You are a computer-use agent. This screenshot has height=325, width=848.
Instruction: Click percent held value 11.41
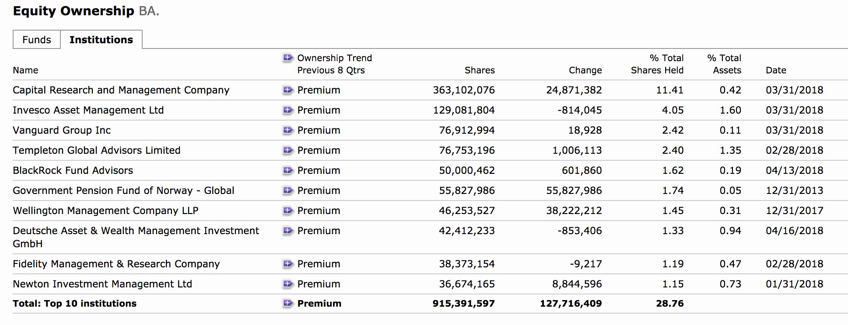(670, 90)
